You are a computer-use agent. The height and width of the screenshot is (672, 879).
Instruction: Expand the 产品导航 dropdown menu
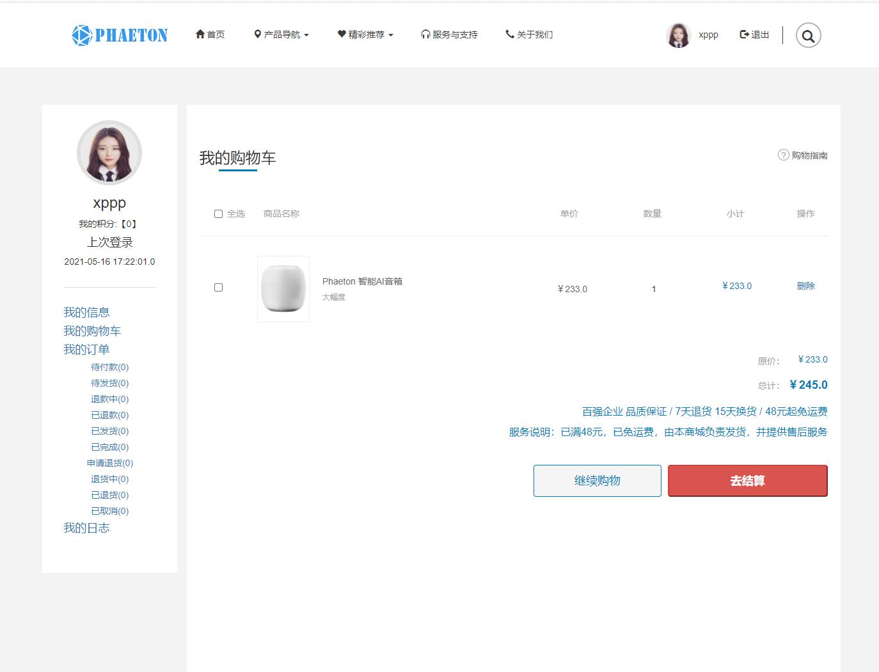click(x=281, y=34)
